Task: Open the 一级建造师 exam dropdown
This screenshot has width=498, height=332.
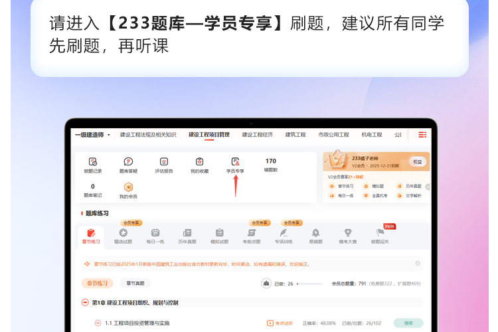Action: coord(93,135)
